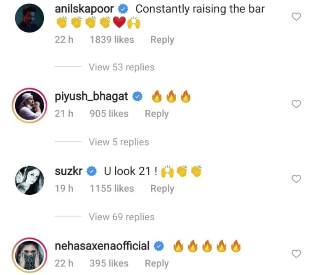Reply to piyush_bhagat's comment

pyautogui.click(x=157, y=114)
